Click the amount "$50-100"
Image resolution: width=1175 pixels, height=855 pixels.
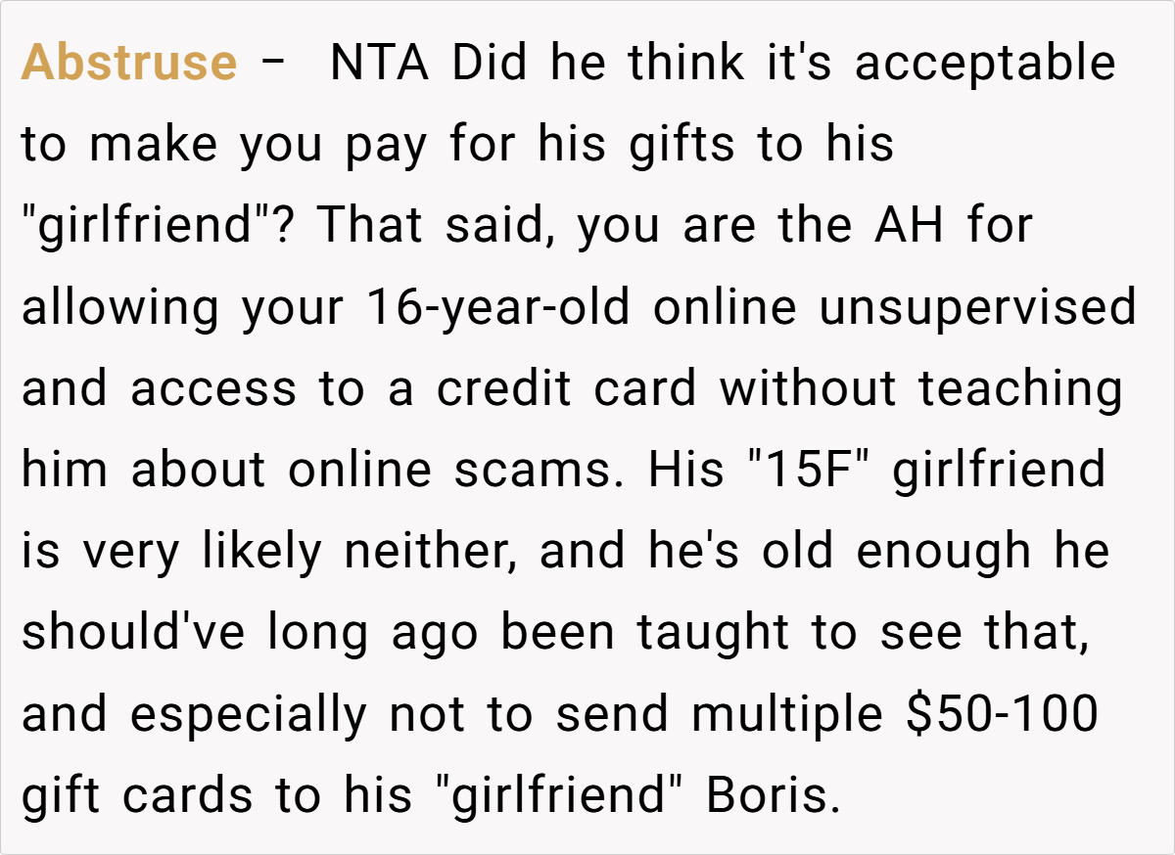tap(1000, 715)
